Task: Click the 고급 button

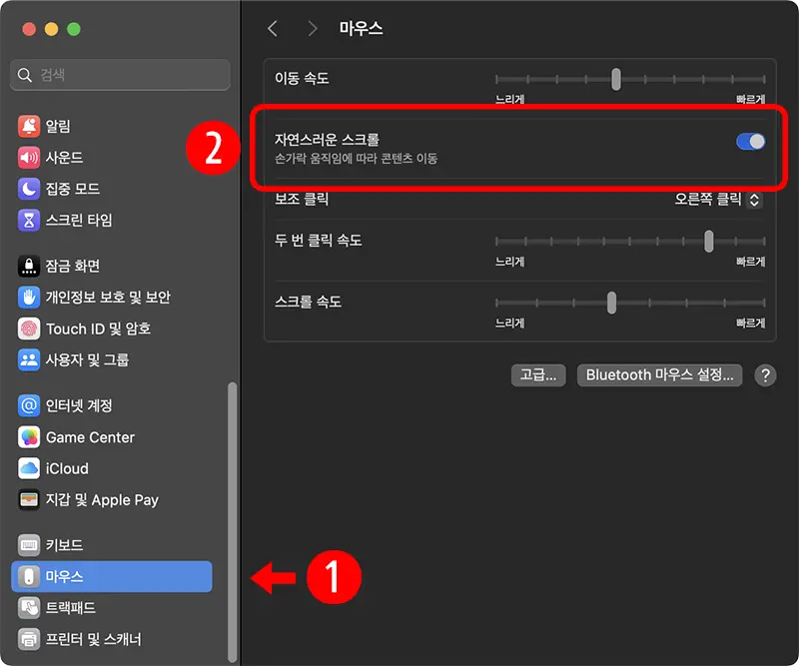Action: [538, 375]
